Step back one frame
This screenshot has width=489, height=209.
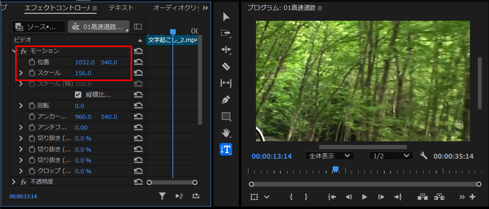click(x=349, y=197)
